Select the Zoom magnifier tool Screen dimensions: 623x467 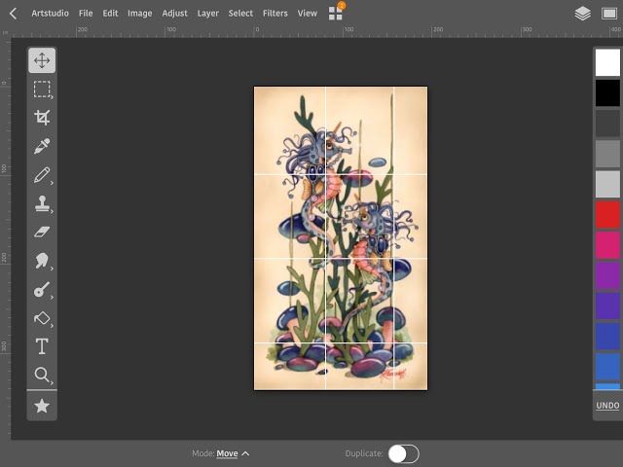pos(42,375)
